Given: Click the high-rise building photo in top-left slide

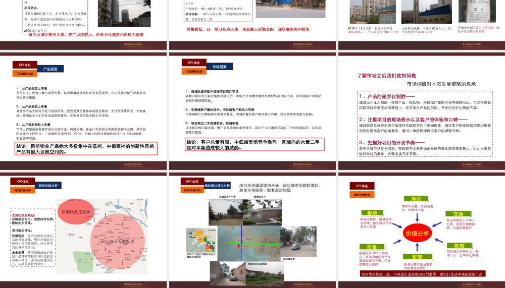Looking at the screenshot, I should (124, 13).
